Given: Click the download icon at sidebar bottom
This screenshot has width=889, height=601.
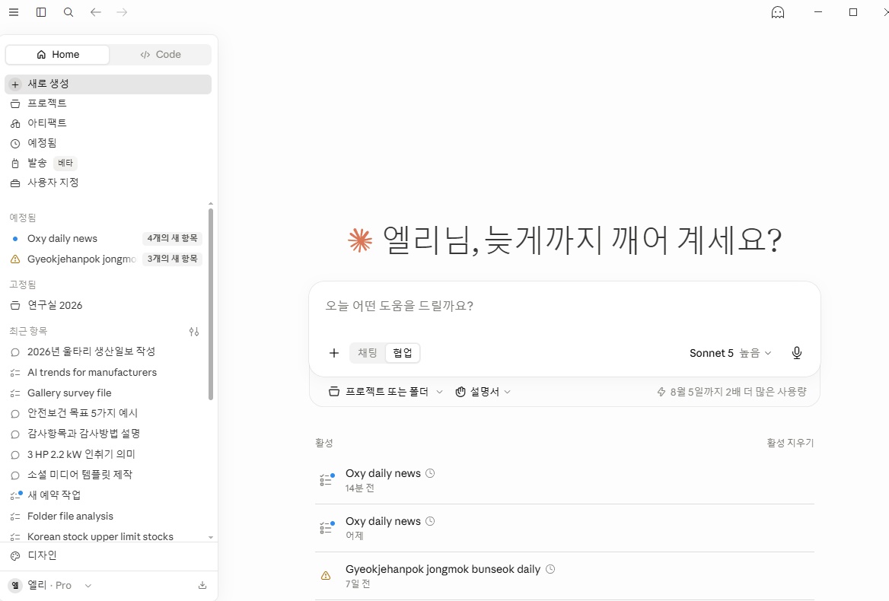Looking at the screenshot, I should [x=202, y=585].
